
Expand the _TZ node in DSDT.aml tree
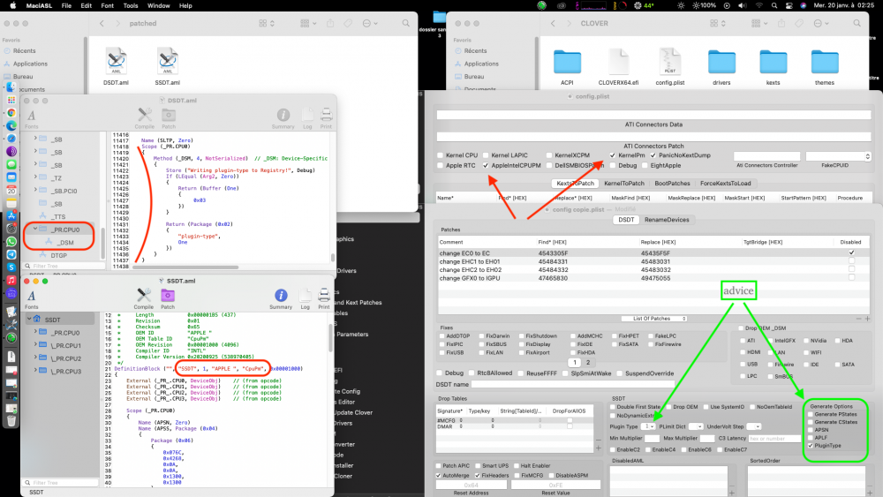point(35,177)
